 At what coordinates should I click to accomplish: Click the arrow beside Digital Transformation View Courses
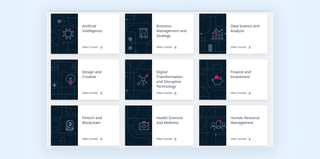point(175,93)
